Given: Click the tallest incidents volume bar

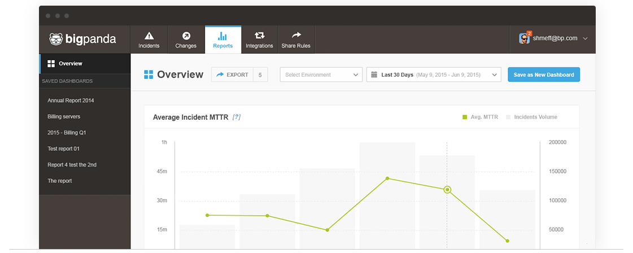Looking at the screenshot, I should tap(387, 195).
